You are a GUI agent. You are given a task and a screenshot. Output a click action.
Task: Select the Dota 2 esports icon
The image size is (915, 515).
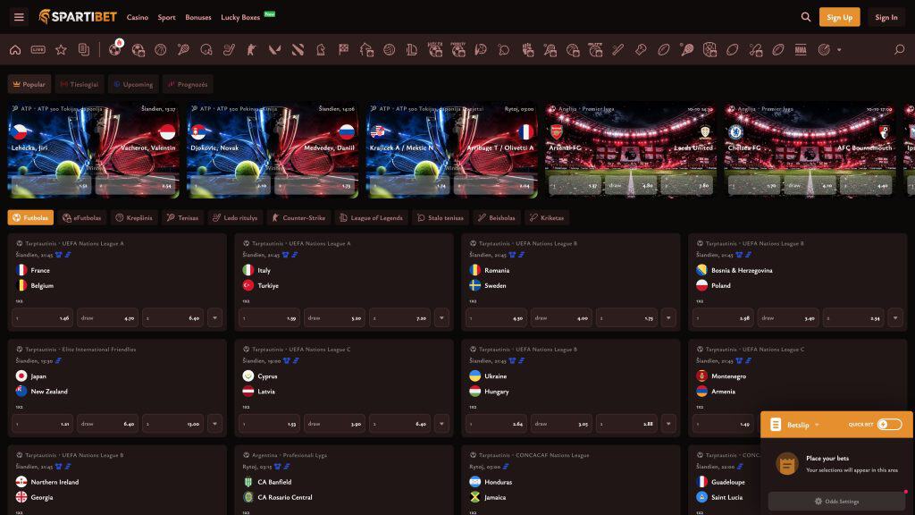[298, 50]
